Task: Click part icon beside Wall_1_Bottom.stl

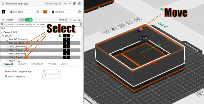Action: (7, 47)
